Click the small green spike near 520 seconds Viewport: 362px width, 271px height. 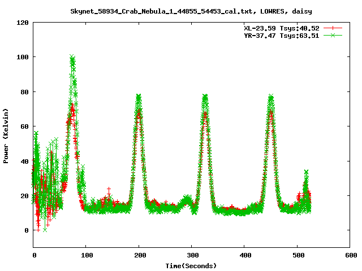307,172
